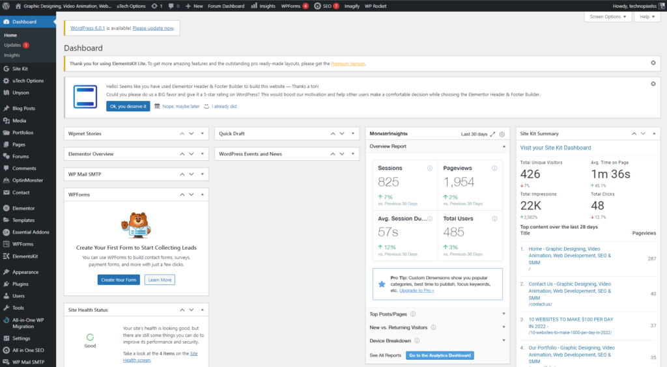The image size is (667, 367).
Task: Expand the Help tab
Action: (647, 16)
